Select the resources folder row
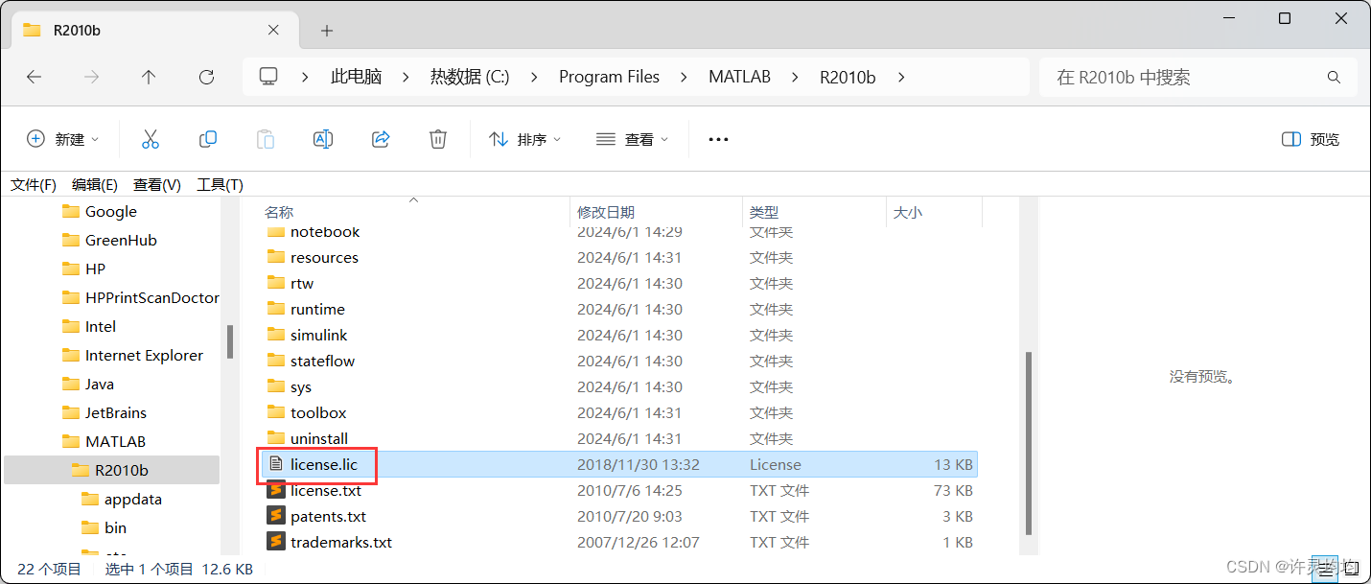 (618, 257)
